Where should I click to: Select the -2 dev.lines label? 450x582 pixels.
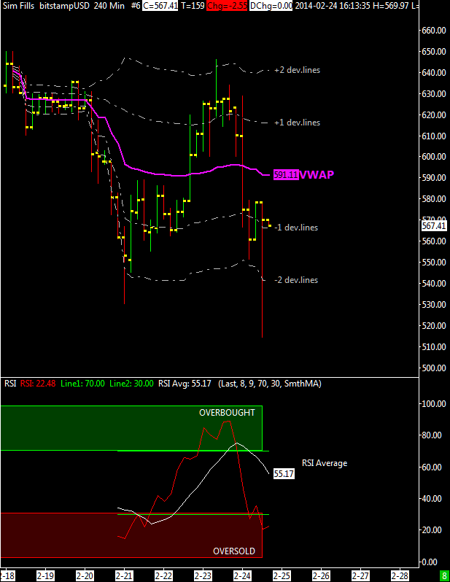pyautogui.click(x=295, y=280)
